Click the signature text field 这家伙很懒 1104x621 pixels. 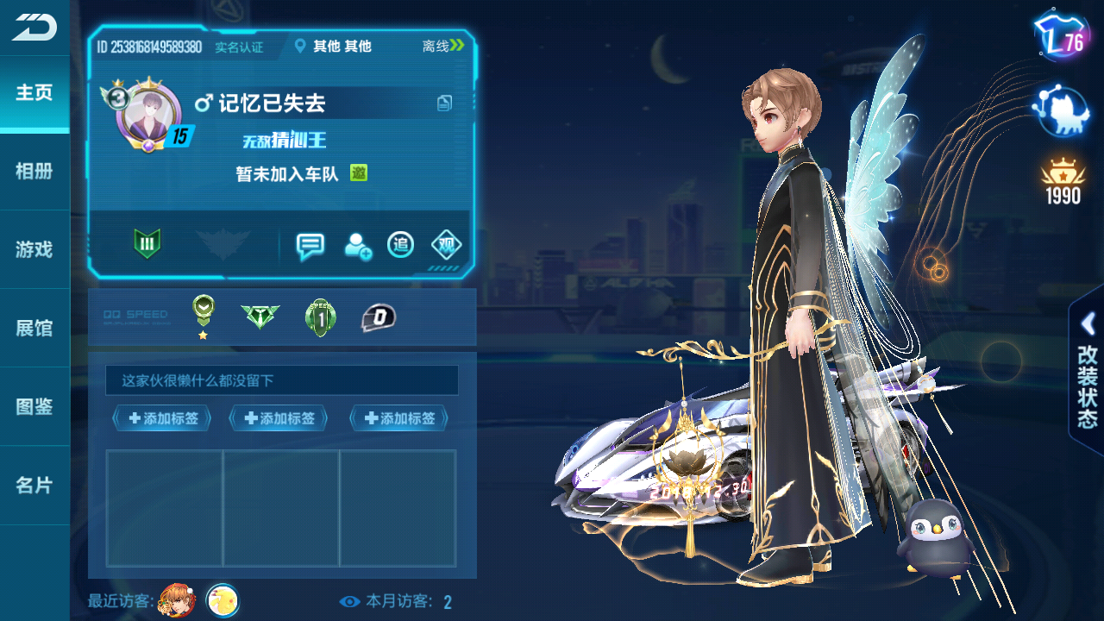[282, 380]
